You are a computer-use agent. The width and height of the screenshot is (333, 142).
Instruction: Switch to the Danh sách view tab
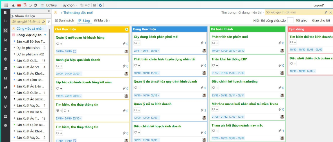[65, 21]
